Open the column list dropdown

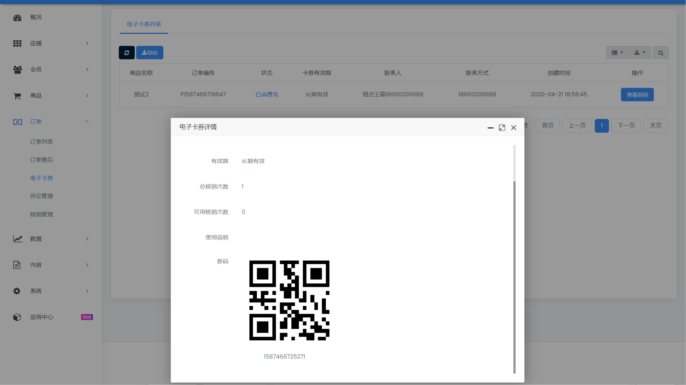[617, 53]
